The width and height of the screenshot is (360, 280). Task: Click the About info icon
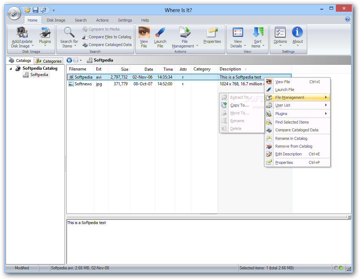297,32
